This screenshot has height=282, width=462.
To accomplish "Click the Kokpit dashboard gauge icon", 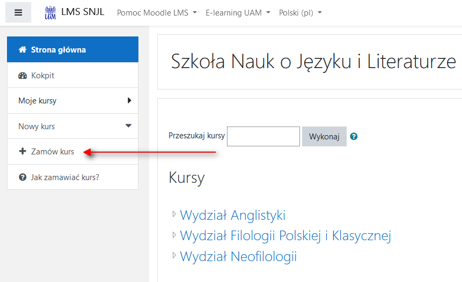I will pyautogui.click(x=23, y=76).
